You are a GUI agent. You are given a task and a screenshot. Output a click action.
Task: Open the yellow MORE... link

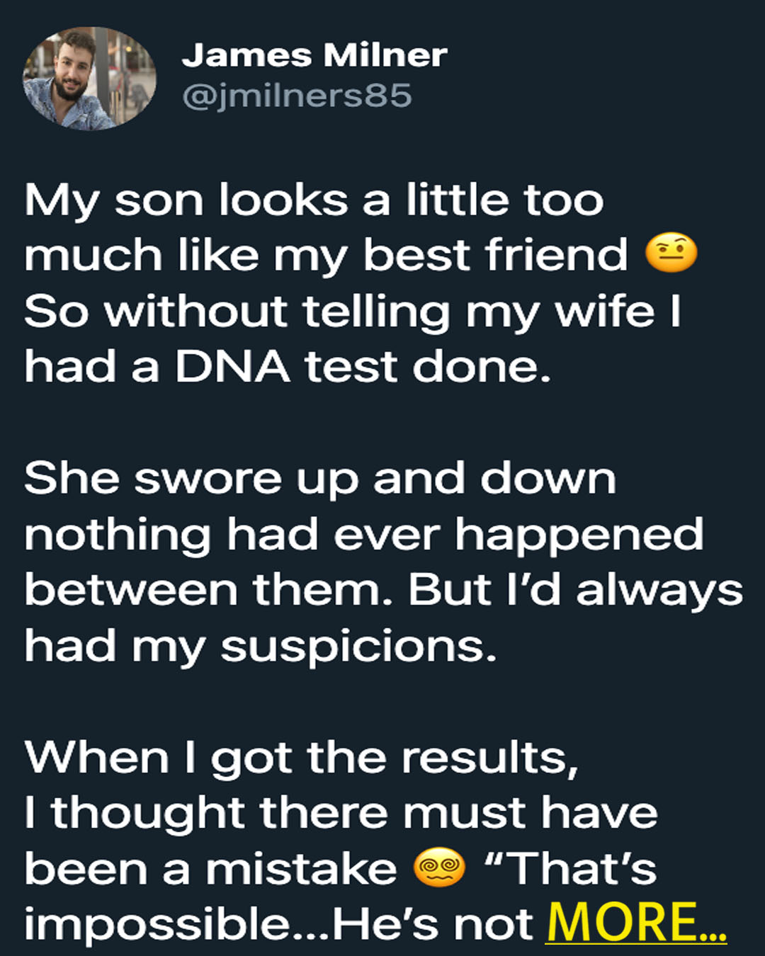(x=636, y=922)
